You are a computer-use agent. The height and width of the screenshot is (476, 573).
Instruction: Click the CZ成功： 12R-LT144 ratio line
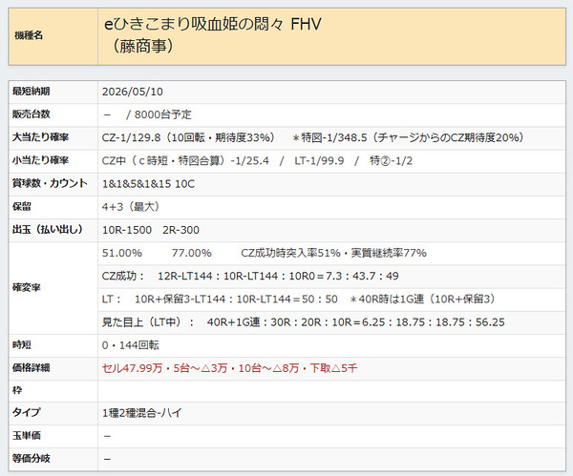250,276
